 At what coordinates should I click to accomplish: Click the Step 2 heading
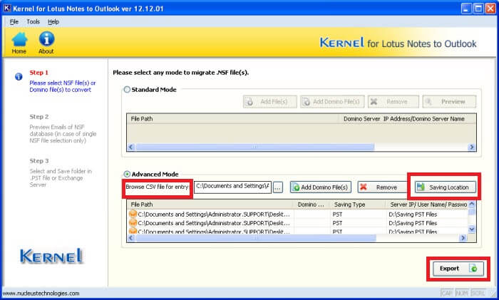click(x=38, y=117)
